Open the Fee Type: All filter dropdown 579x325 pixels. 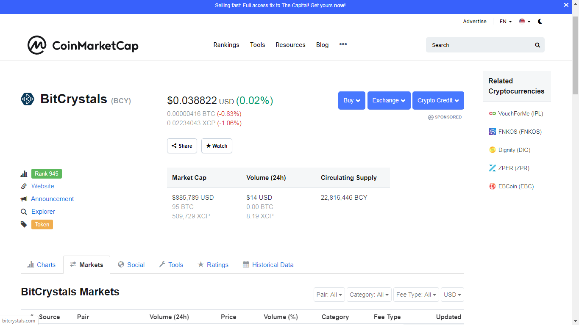click(416, 295)
